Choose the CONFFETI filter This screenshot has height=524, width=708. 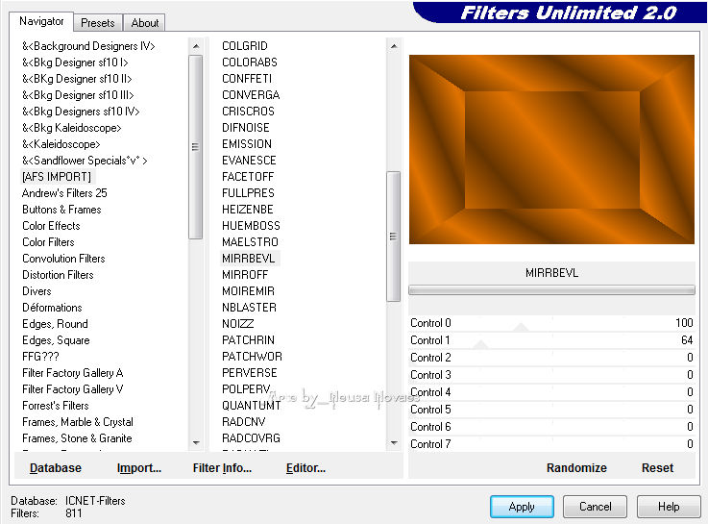pos(247,79)
